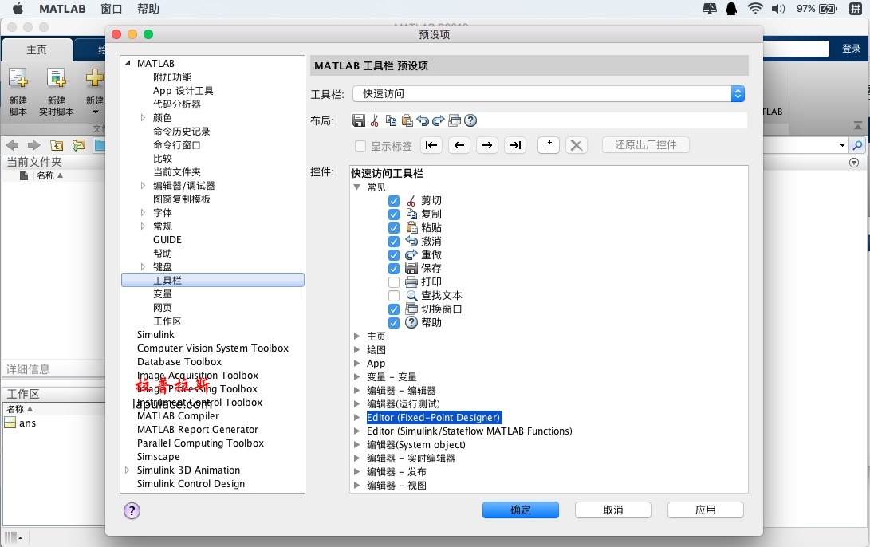The height and width of the screenshot is (547, 870).
Task: Move control to the far left
Action: 431,145
